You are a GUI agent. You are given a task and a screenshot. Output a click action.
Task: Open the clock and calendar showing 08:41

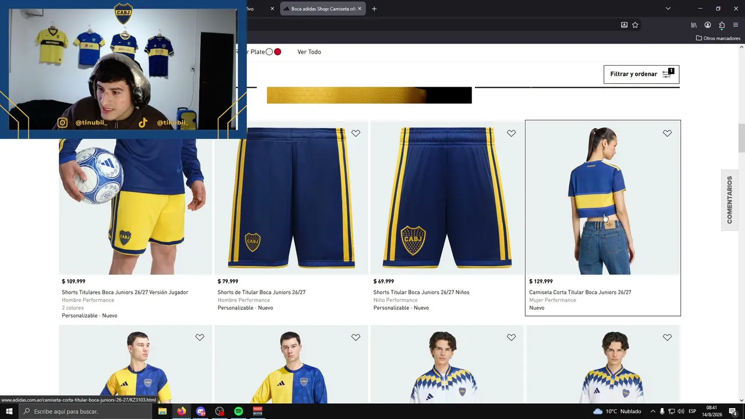tap(711, 411)
